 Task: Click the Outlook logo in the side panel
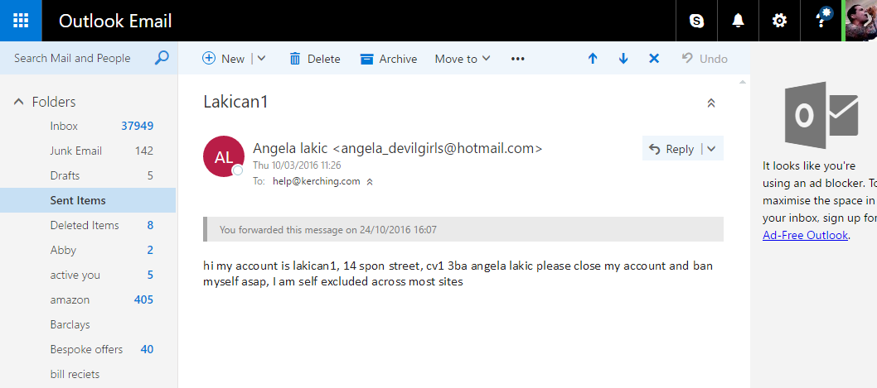(x=821, y=115)
